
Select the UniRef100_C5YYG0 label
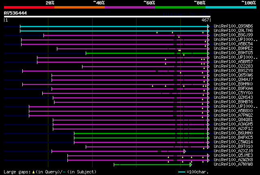coord(233,93)
